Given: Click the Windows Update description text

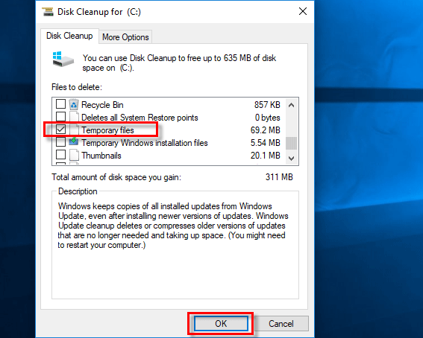Looking at the screenshot, I should 173,226.
